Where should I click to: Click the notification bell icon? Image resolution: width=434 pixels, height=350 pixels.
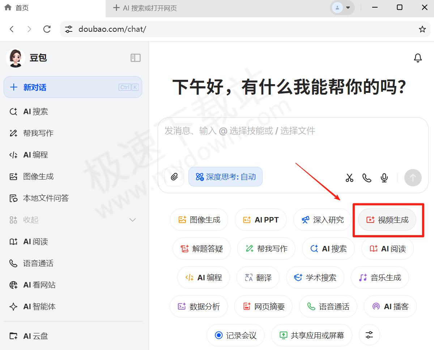coord(418,58)
